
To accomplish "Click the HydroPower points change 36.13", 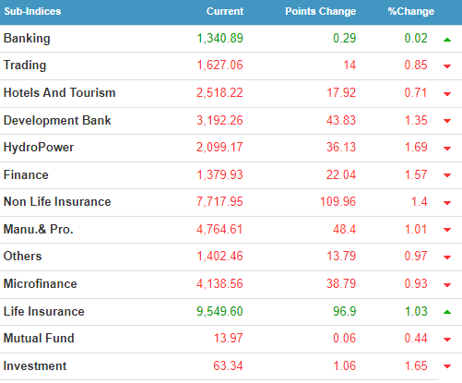I will coord(341,147).
